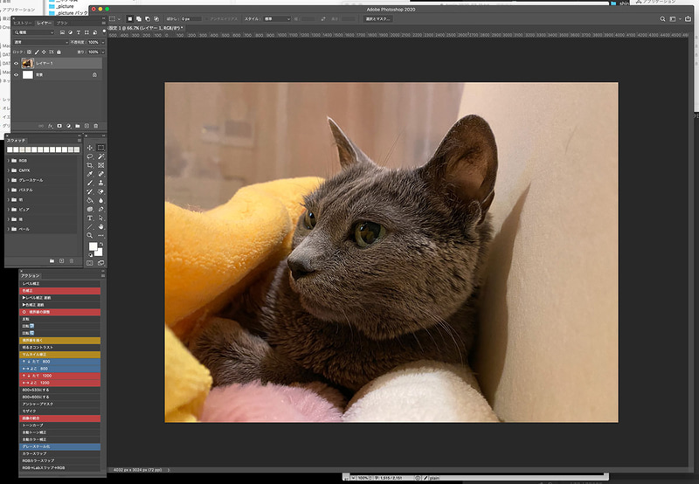Expand the RGB swatch folder

[9, 161]
